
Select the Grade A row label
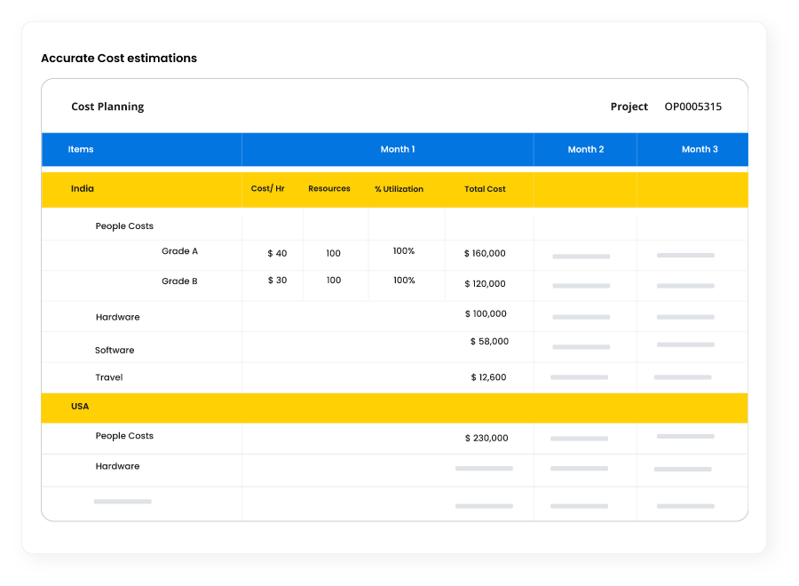tap(179, 251)
